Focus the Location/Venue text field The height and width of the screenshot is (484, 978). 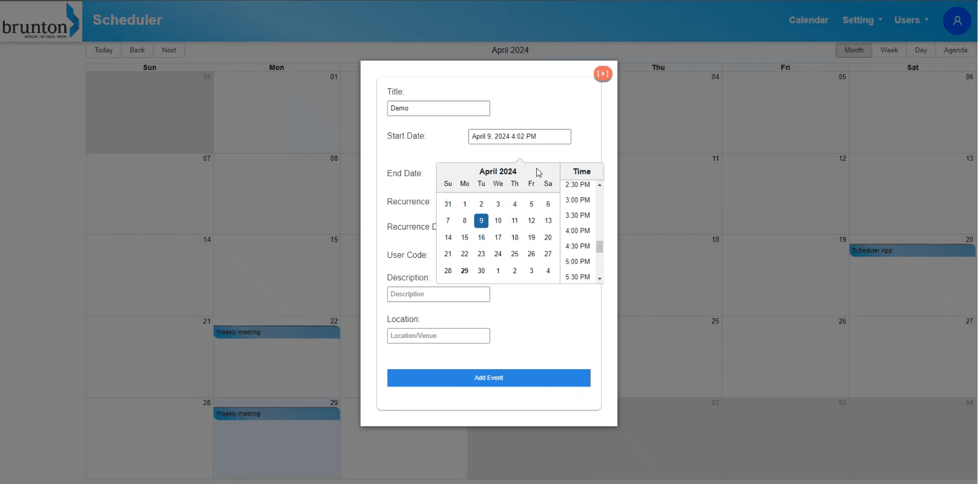(438, 336)
